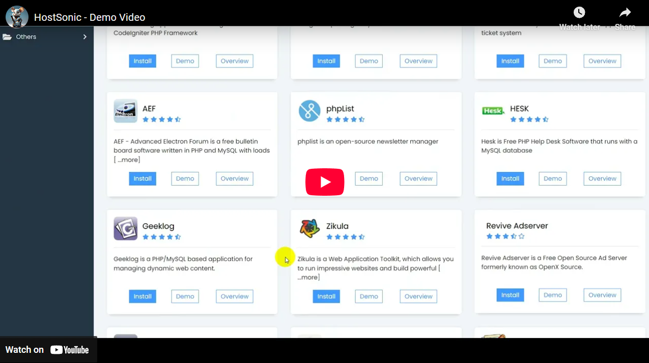Install the AEF application
This screenshot has width=649, height=363.
(x=143, y=178)
